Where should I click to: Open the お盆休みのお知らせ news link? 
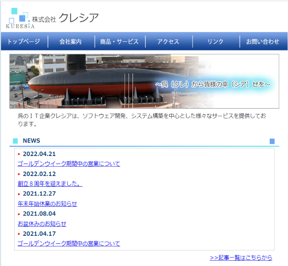click(x=42, y=223)
